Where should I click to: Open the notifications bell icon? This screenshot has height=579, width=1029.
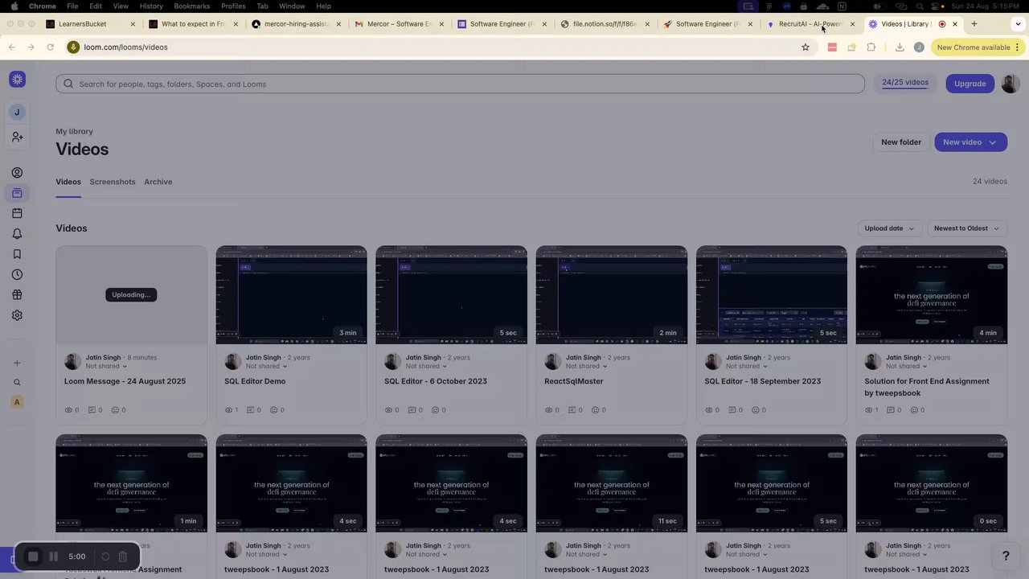17,234
